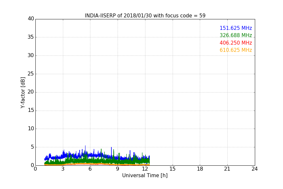Click the x-axis tick label 21
283x189 pixels.
227,169
